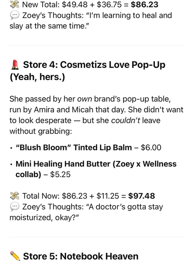The image size is (194, 270).
Task: Click the "Blush Bloom" Tinted Lip Balm text
Action: tap(74, 148)
